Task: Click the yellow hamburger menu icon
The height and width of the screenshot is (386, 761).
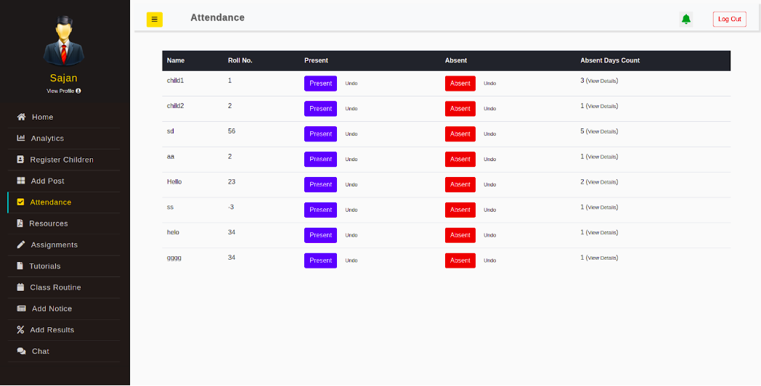Action: [154, 20]
